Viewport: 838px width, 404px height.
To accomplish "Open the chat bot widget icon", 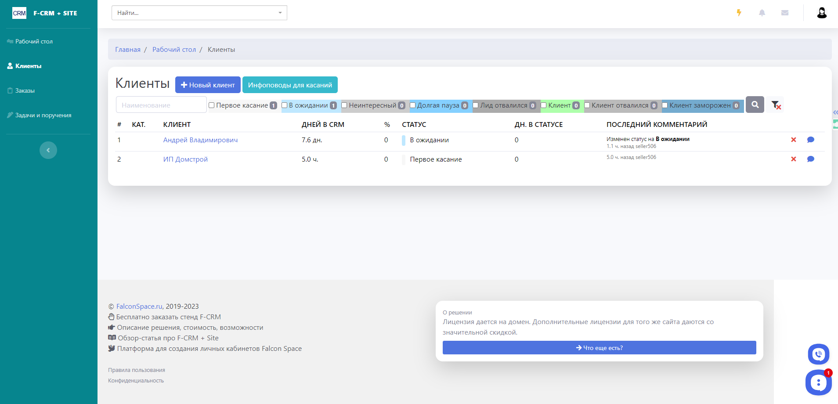I will click(818, 382).
